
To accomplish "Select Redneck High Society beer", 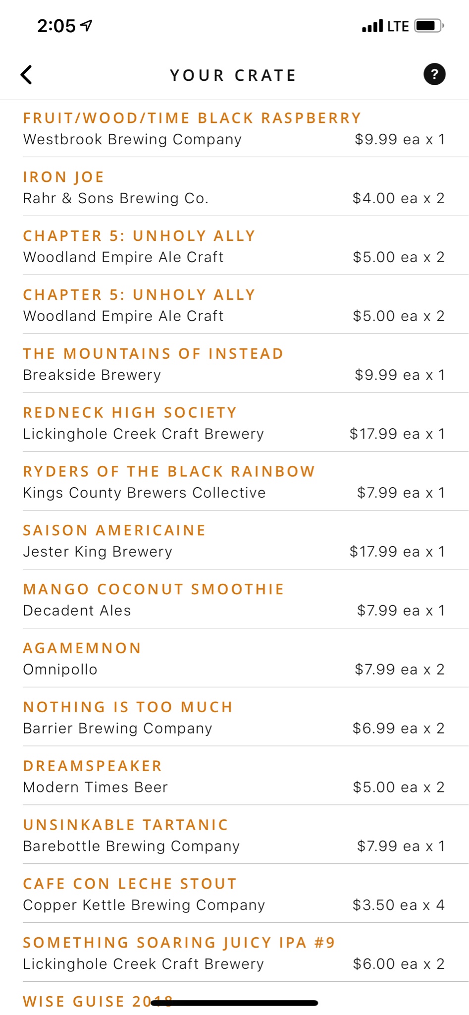I will point(130,413).
